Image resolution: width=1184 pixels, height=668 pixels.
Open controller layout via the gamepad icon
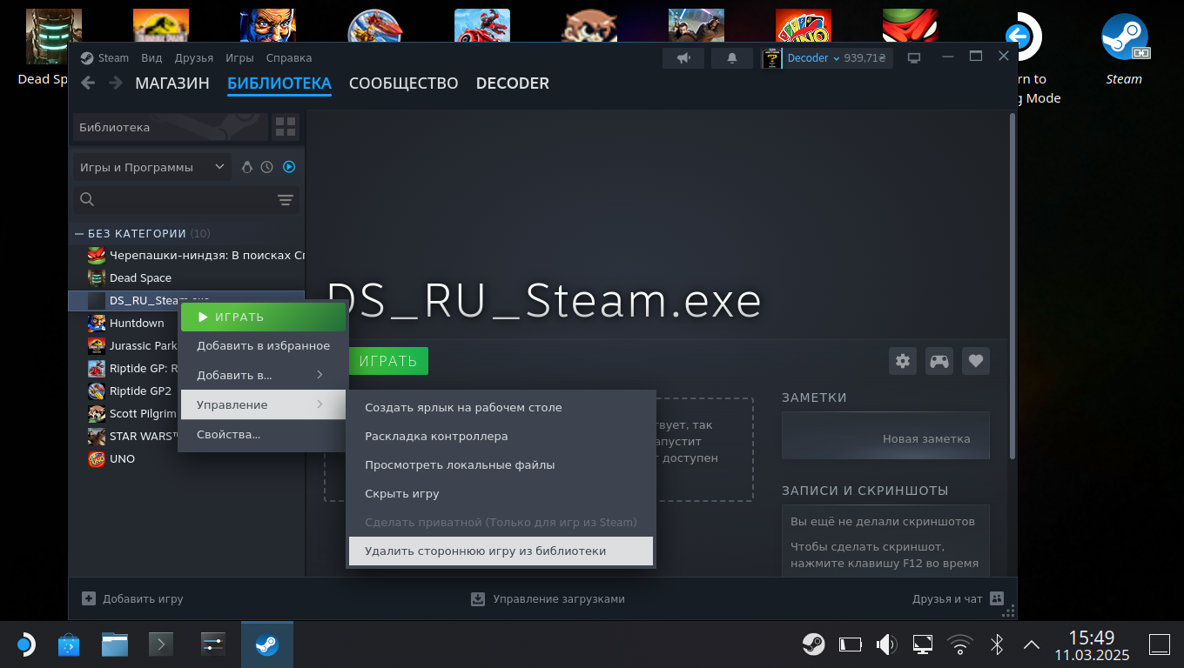click(x=939, y=361)
